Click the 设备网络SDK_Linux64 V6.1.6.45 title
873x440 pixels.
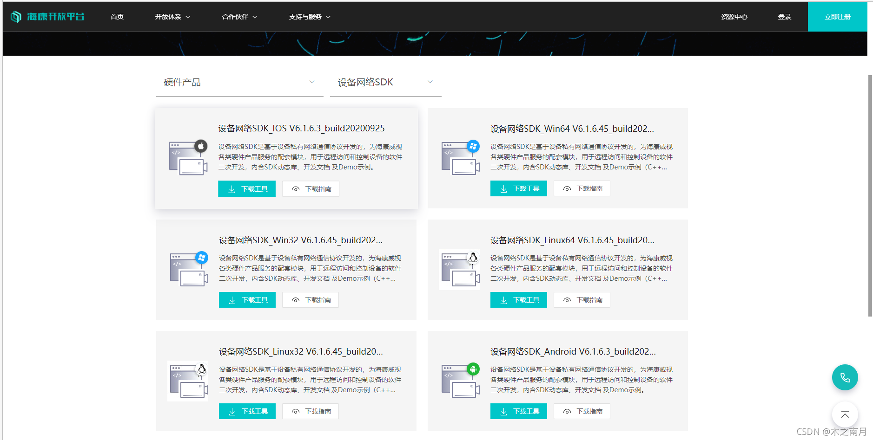tap(572, 240)
